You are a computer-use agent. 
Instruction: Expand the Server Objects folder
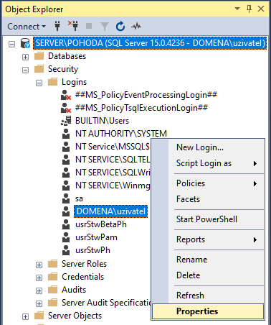pos(25,316)
